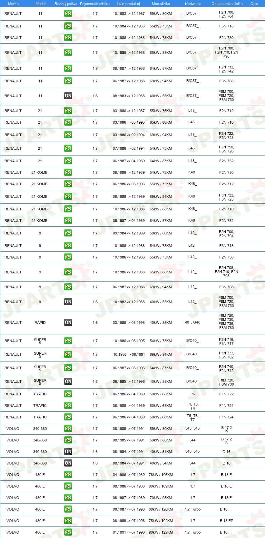
Task: Click the petrol icon in Renault 11 F3N 718 row
Action: [x=68, y=26]
